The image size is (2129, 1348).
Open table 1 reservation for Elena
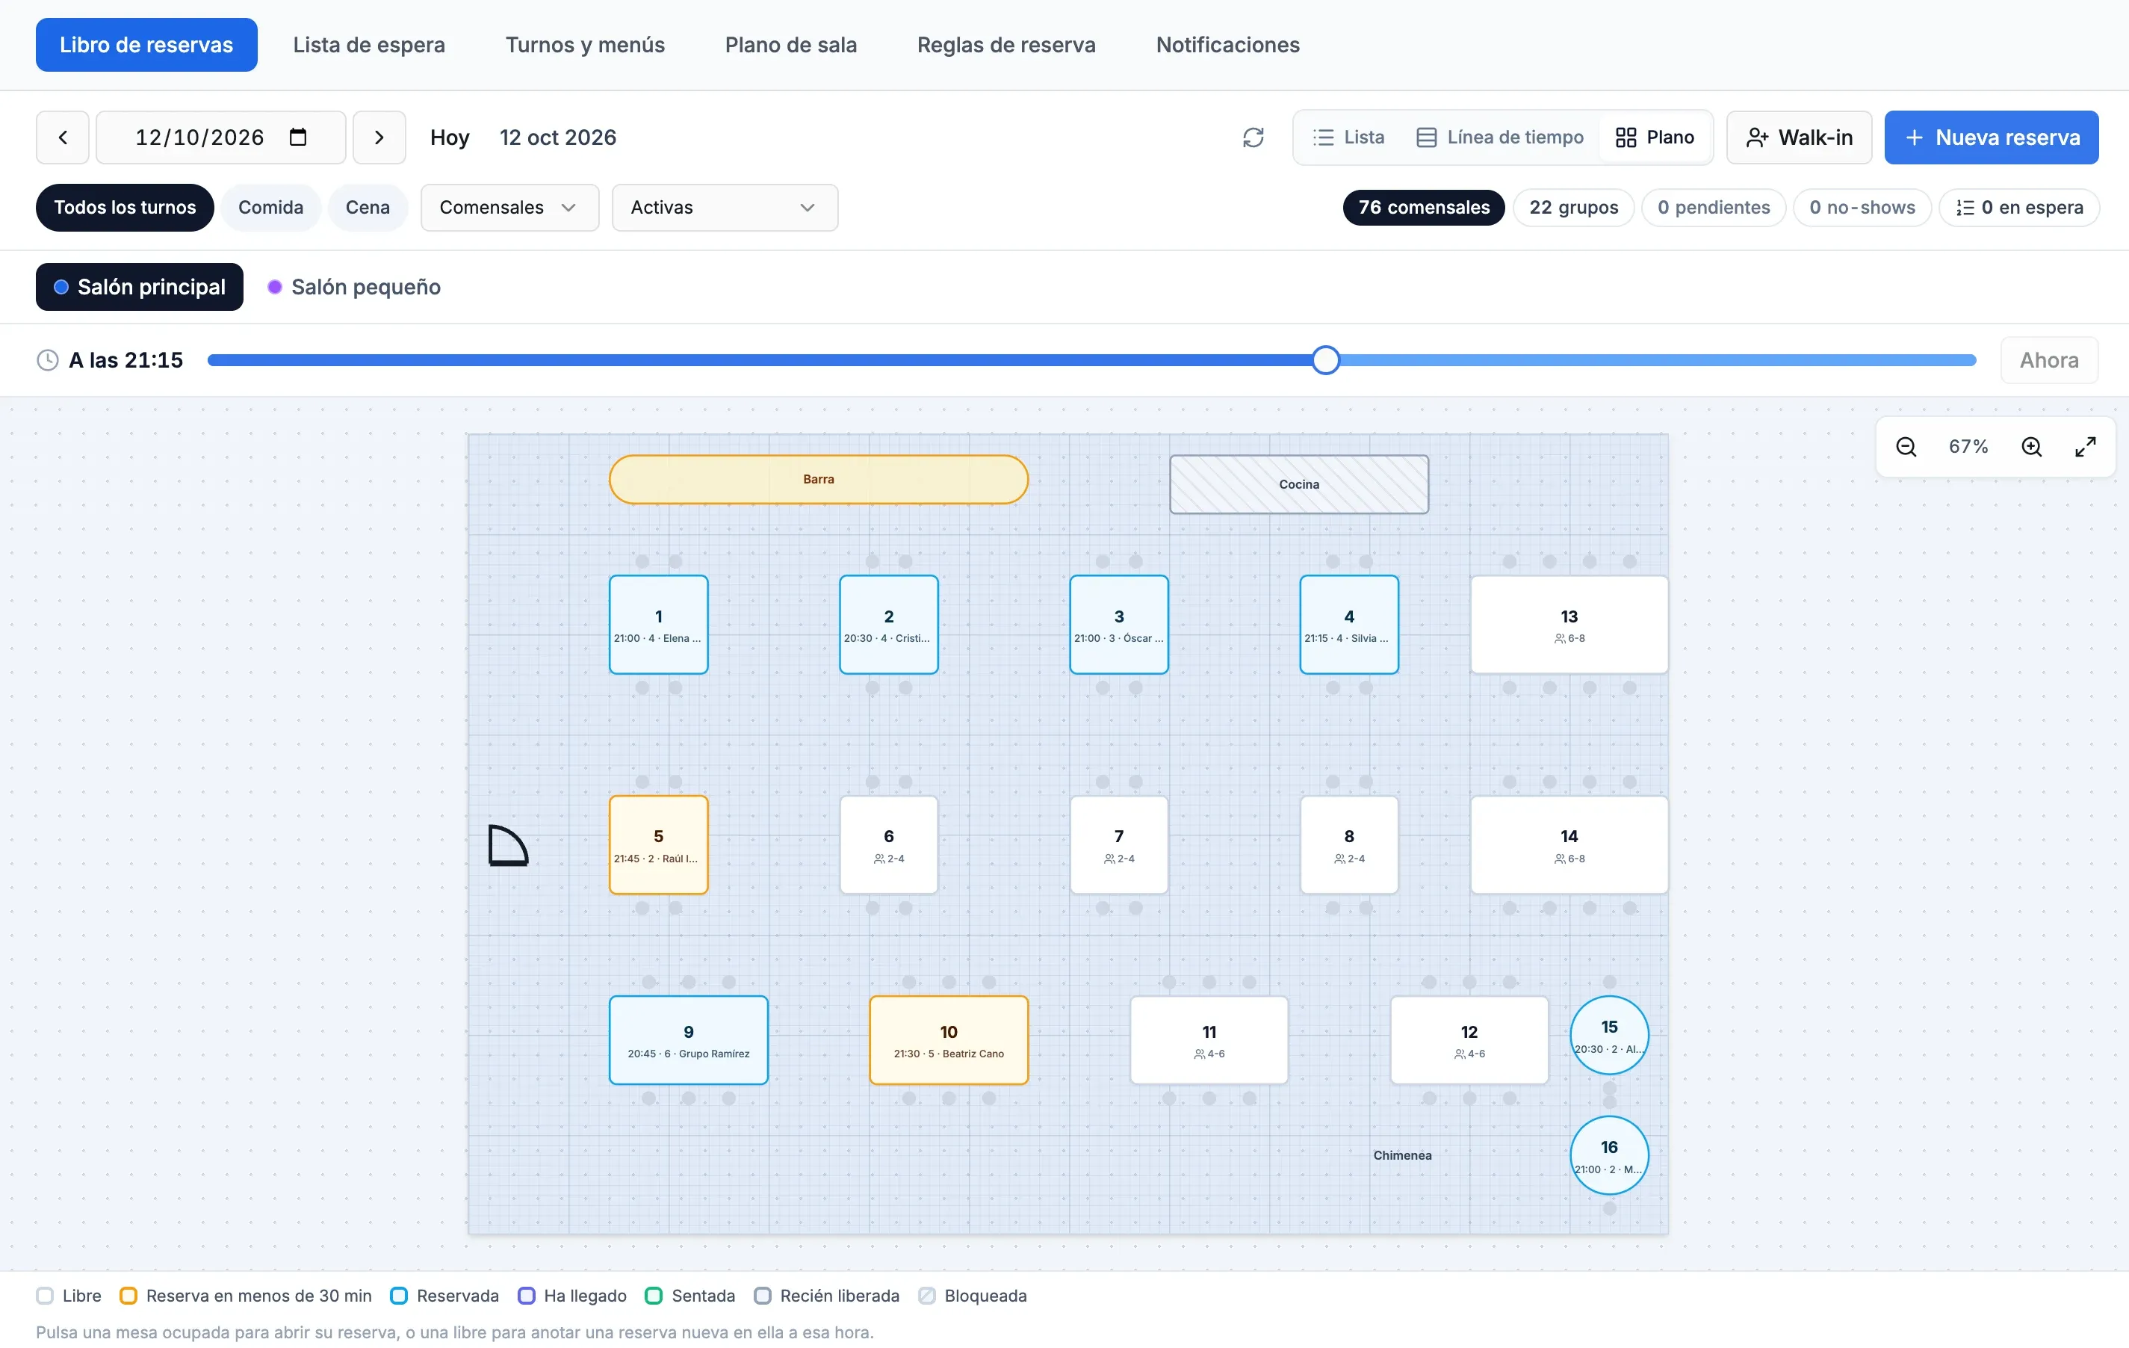pyautogui.click(x=658, y=625)
